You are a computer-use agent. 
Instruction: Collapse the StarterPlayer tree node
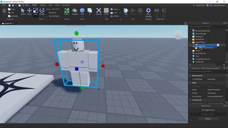190,42
